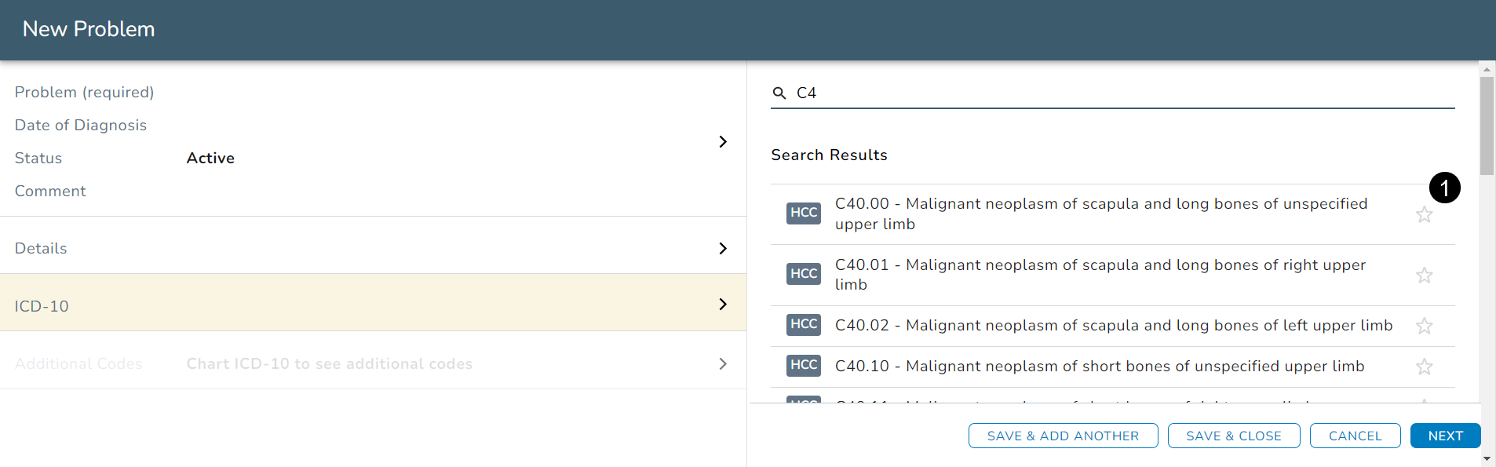This screenshot has width=1496, height=467.
Task: Mark C40.10 as a favorite
Action: pyautogui.click(x=1424, y=367)
